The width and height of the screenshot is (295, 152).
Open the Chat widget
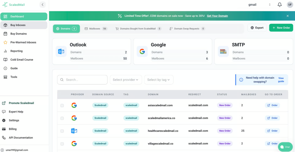pos(285,147)
